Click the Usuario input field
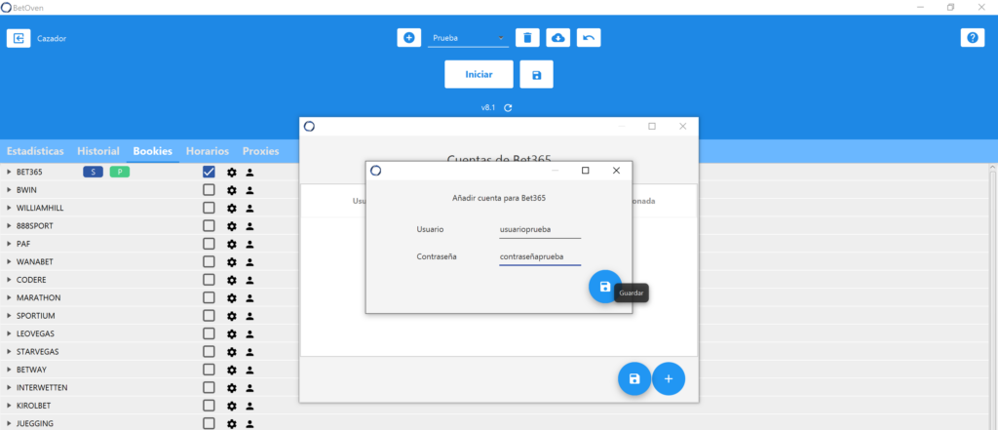The image size is (998, 430). click(540, 229)
